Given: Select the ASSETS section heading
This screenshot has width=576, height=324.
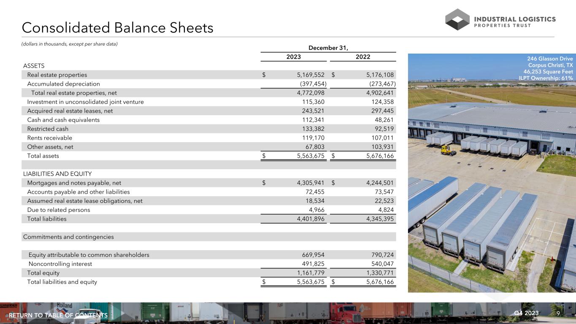Looking at the screenshot, I should tap(34, 66).
